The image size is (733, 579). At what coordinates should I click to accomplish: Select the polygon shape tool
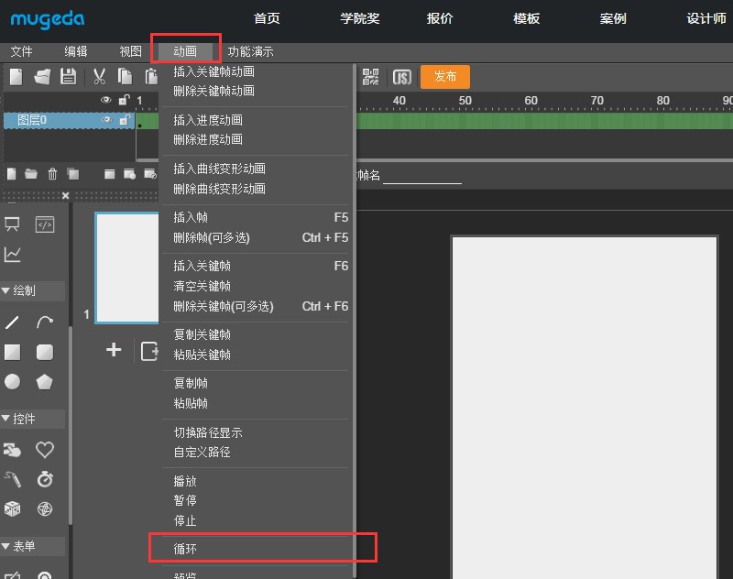43,380
